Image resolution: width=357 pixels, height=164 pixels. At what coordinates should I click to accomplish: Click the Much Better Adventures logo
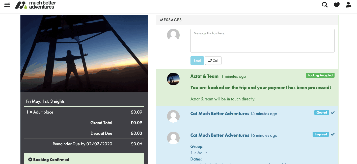tap(36, 5)
